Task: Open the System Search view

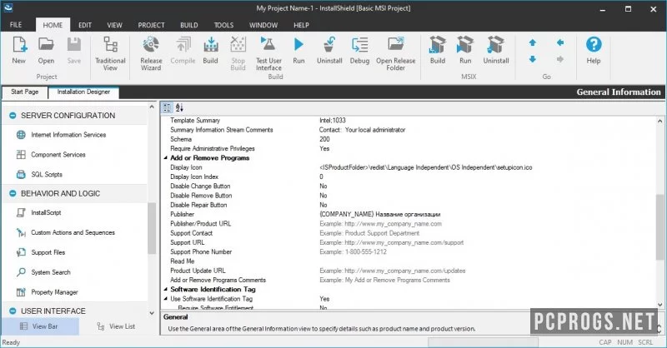Action: [51, 272]
